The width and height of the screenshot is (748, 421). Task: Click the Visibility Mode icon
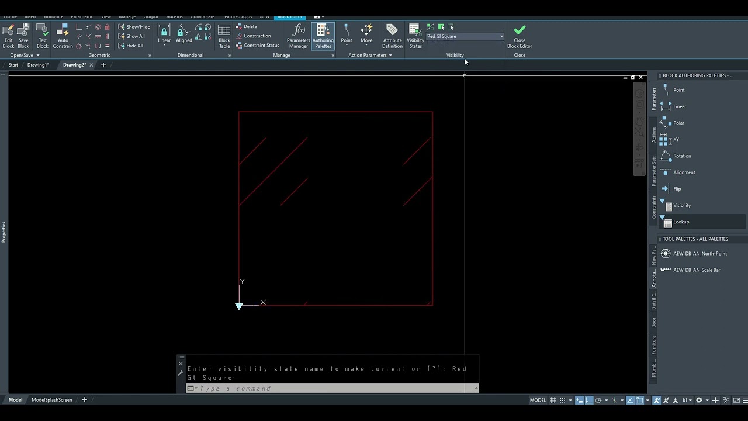(431, 27)
